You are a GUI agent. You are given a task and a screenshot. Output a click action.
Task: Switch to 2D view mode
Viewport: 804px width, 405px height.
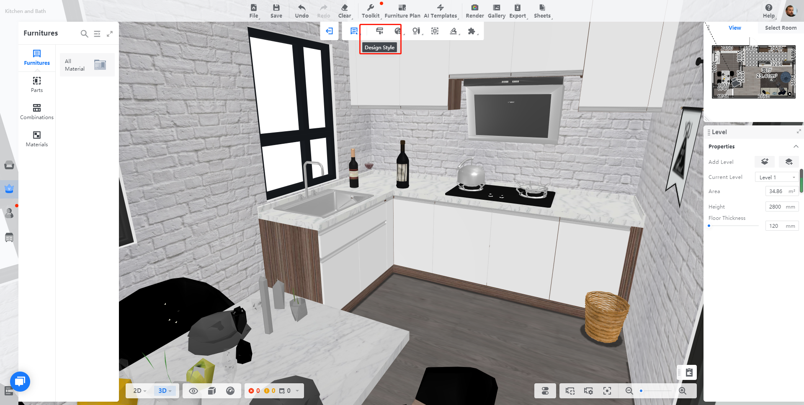coord(139,391)
